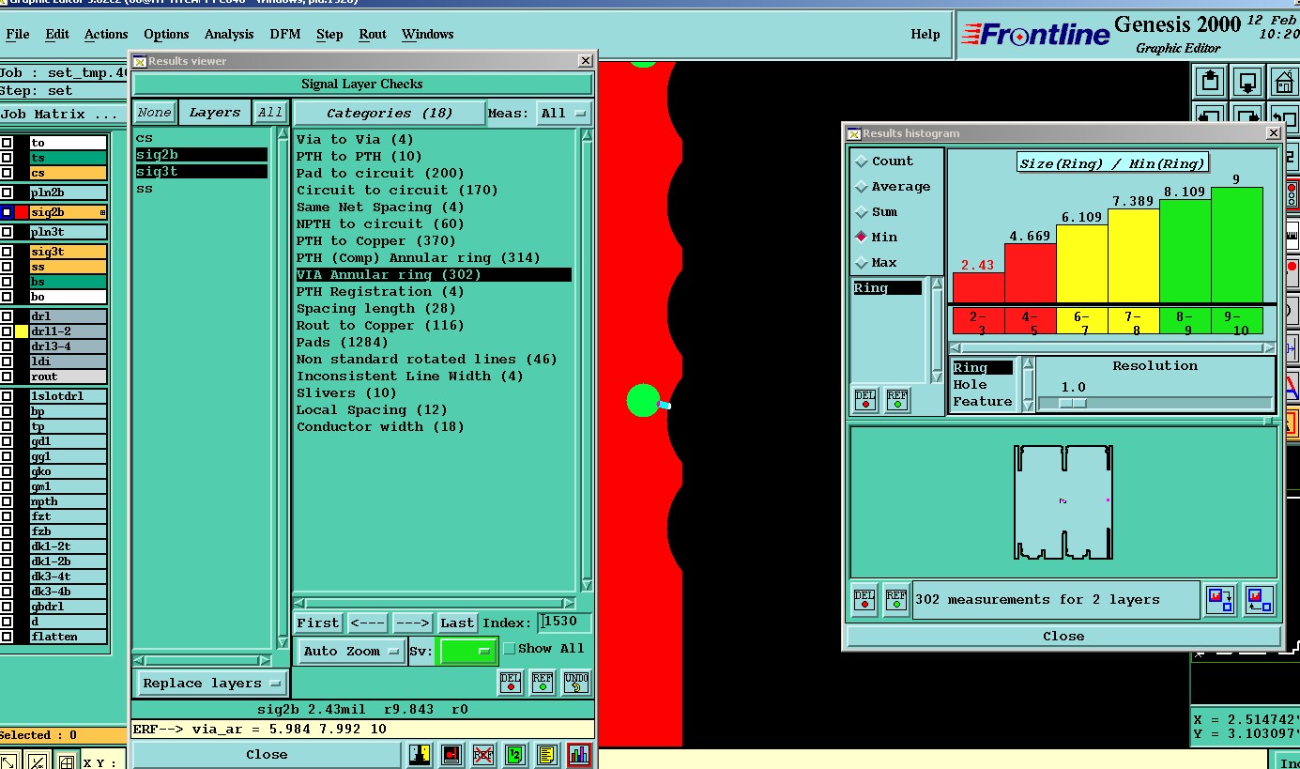This screenshot has width=1300, height=769.
Task: Click the categories list vertical scrollbar
Action: click(x=587, y=361)
